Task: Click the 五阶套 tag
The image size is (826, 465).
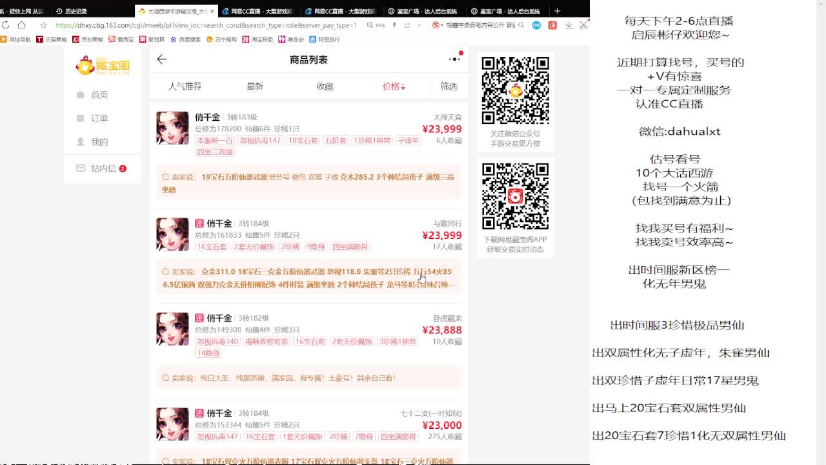Action: 336,140
